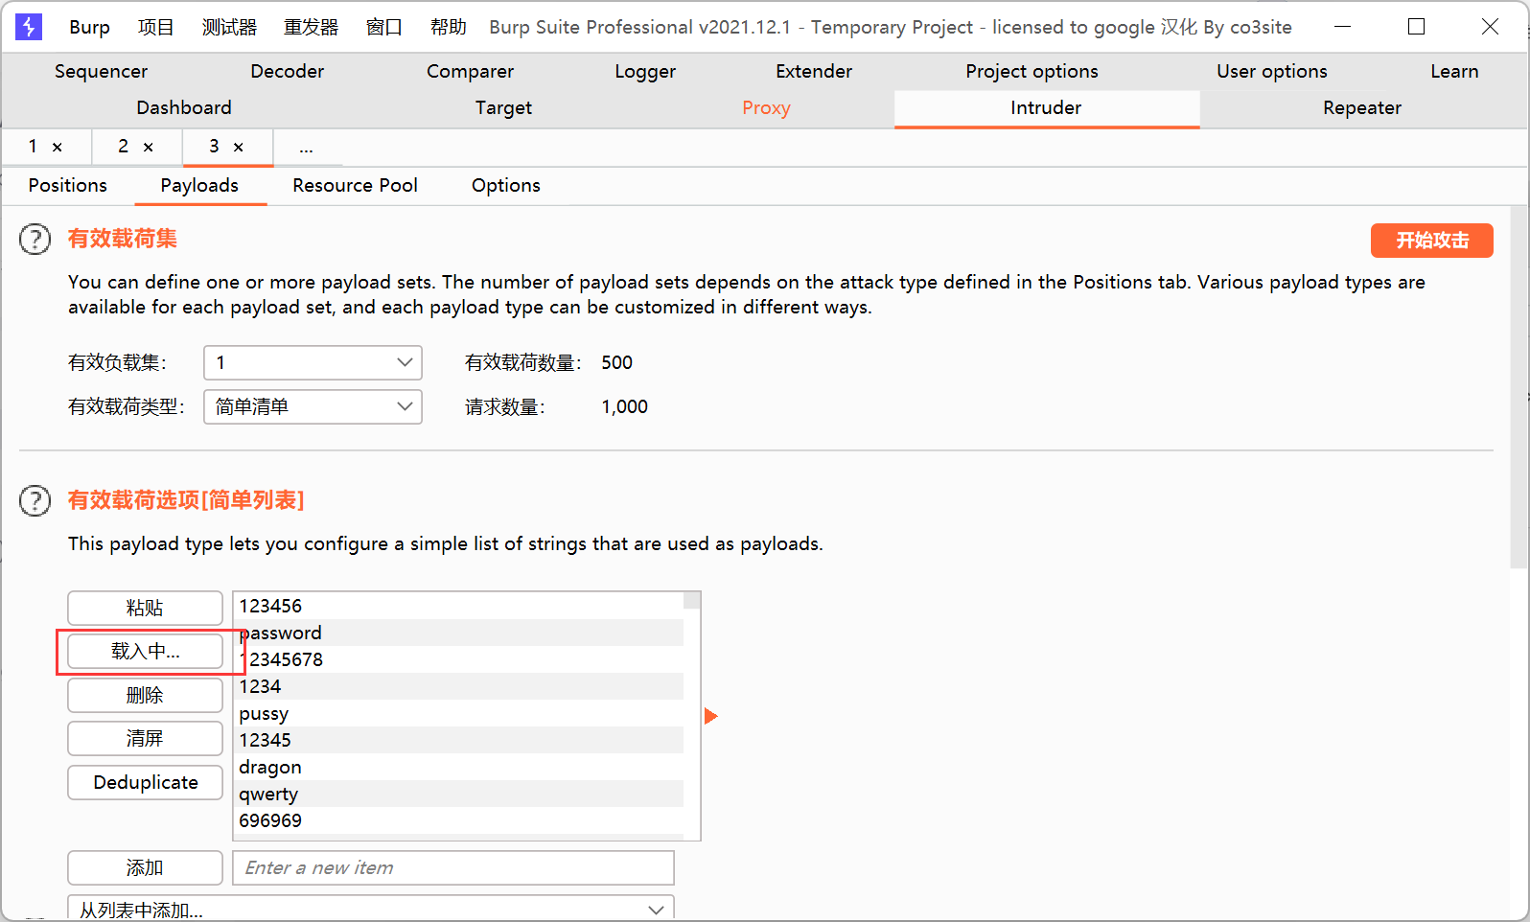Screen dimensions: 1530x922
Task: Go to the Proxy tab
Action: pos(766,107)
